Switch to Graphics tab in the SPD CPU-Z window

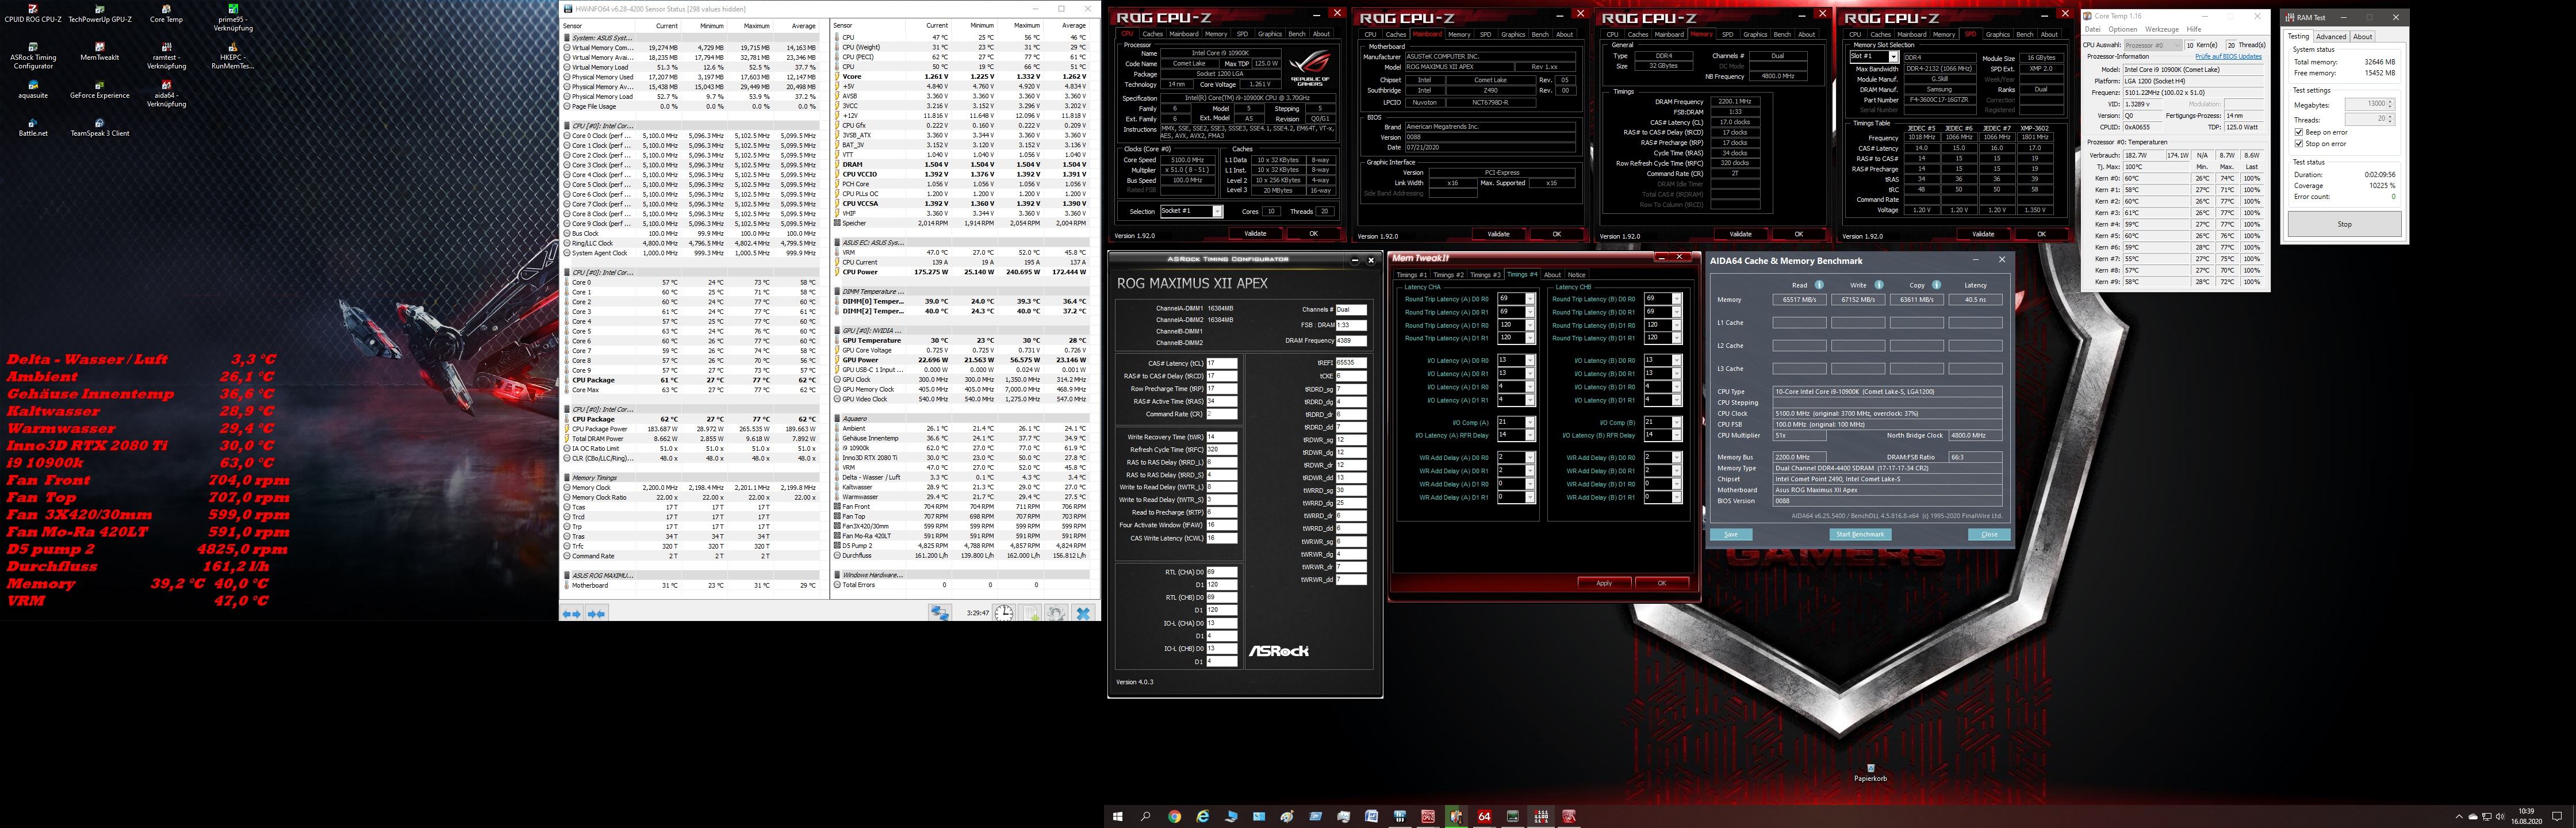1998,34
